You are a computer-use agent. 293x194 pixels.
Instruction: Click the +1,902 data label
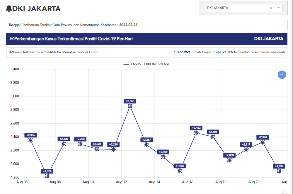pos(180,166)
